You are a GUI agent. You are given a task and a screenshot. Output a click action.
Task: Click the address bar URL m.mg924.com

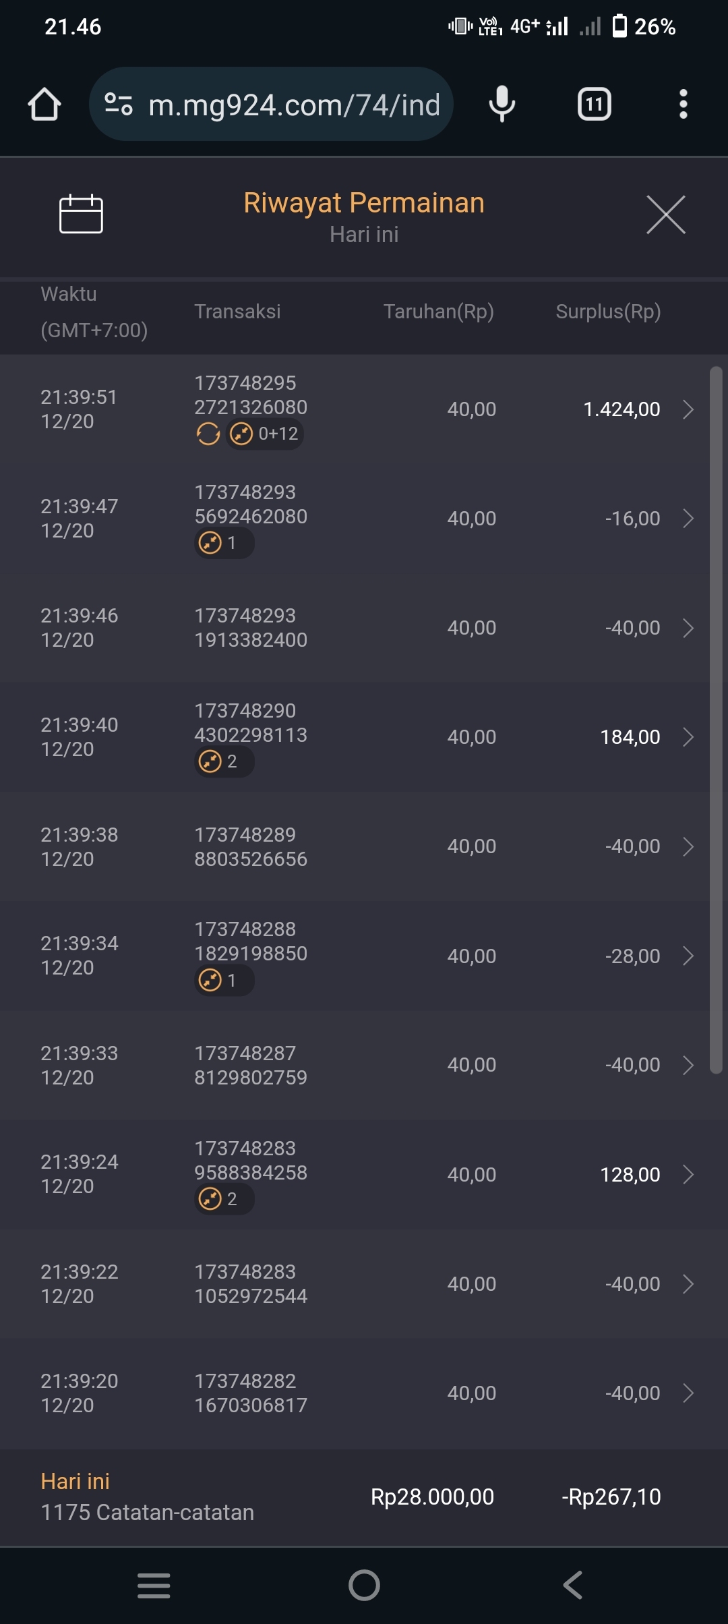click(294, 105)
